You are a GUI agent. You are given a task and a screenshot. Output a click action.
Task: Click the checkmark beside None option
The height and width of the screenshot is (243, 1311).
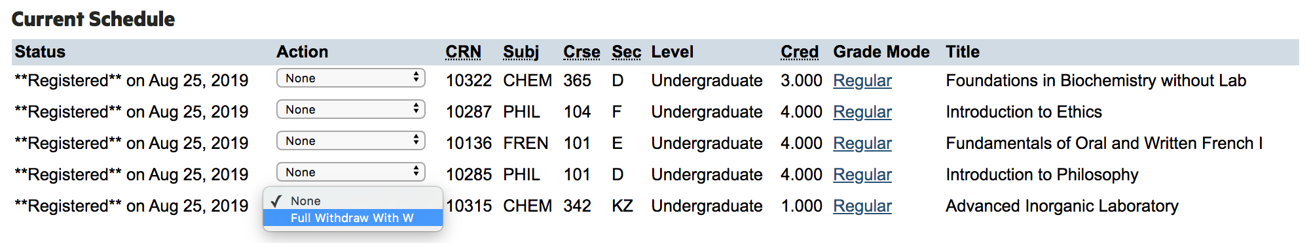click(x=276, y=201)
